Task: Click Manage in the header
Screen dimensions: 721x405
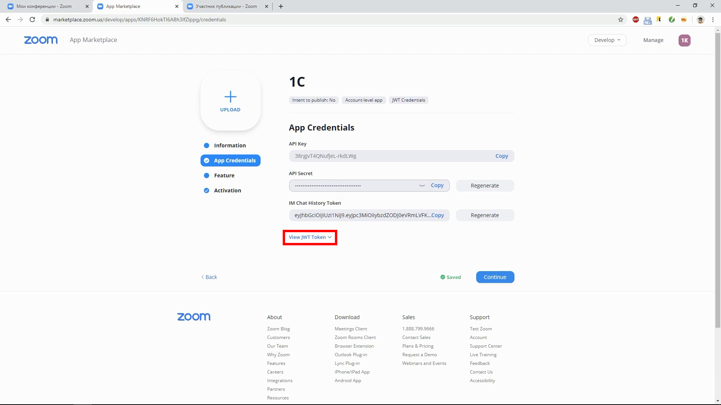Action: (653, 40)
